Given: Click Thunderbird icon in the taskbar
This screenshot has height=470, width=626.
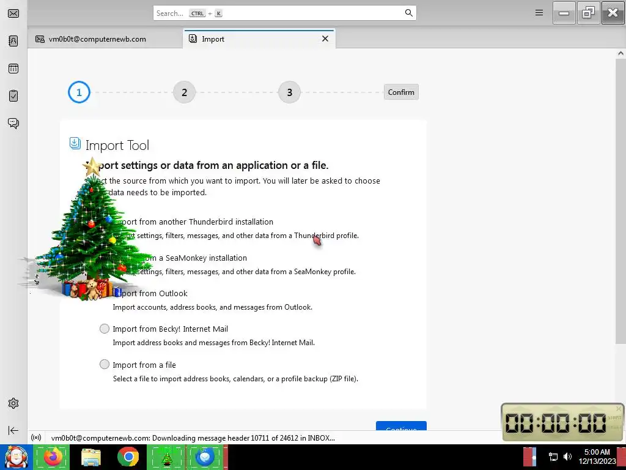Looking at the screenshot, I should point(205,457).
